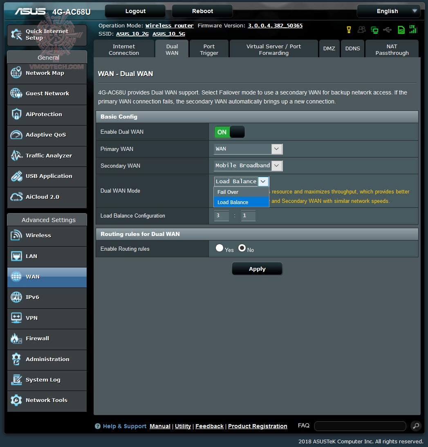Click the yellow notification alert icon
Image resolution: width=428 pixels, height=447 pixels.
pyautogui.click(x=349, y=29)
